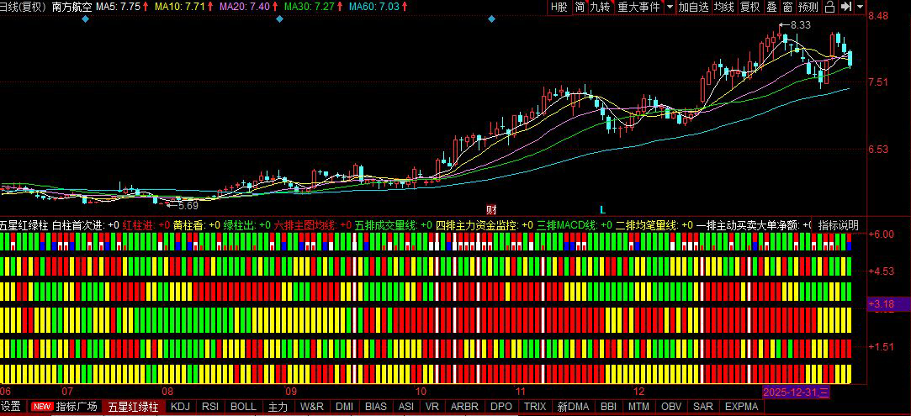
Task: Switch to the DPO indicator tab
Action: pos(501,406)
